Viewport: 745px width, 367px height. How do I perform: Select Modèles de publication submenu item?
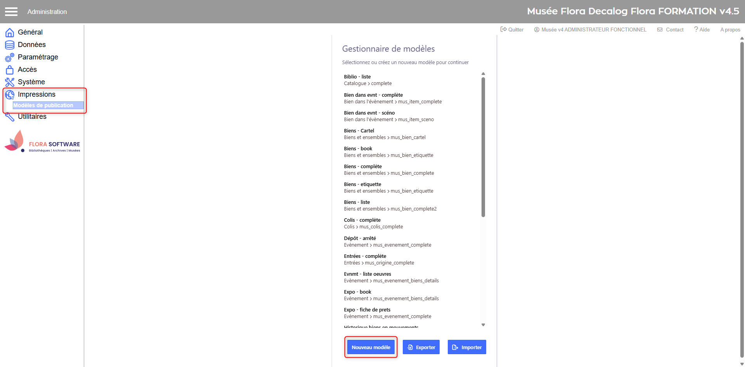pyautogui.click(x=43, y=105)
